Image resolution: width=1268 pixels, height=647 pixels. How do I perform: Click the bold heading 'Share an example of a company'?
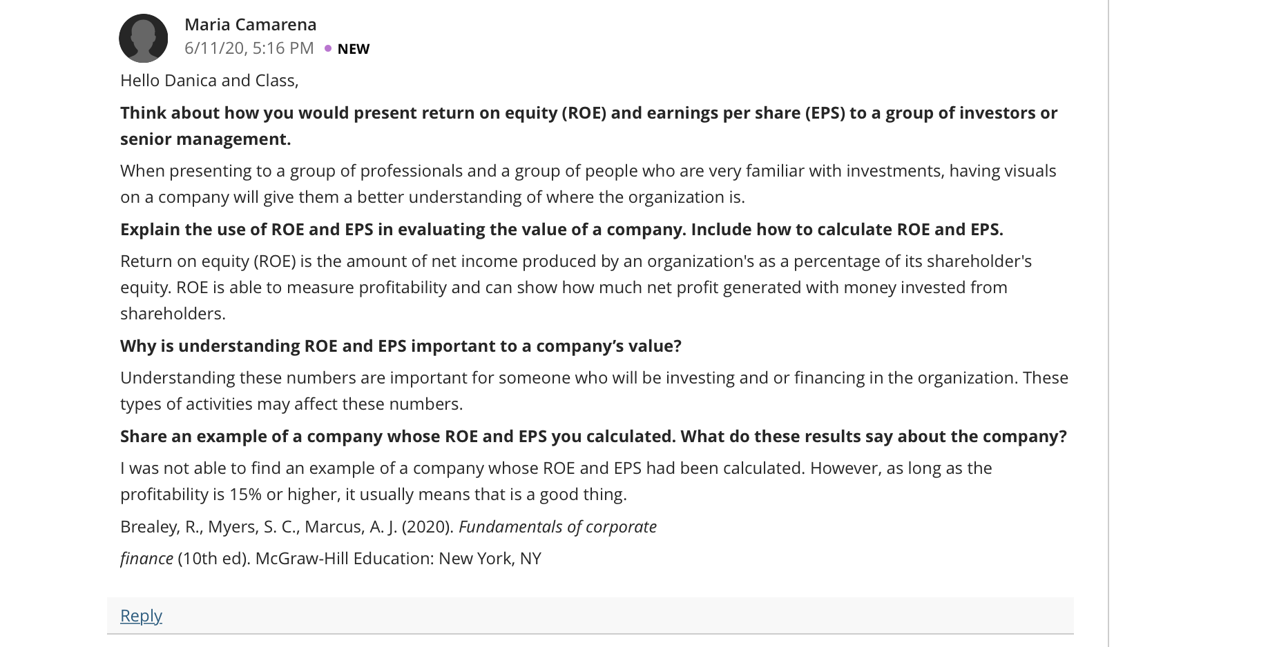593,436
